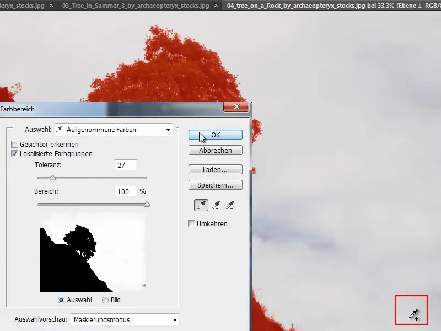Click the Laden... button
Viewport: 441px width, 331px height.
pos(216,170)
